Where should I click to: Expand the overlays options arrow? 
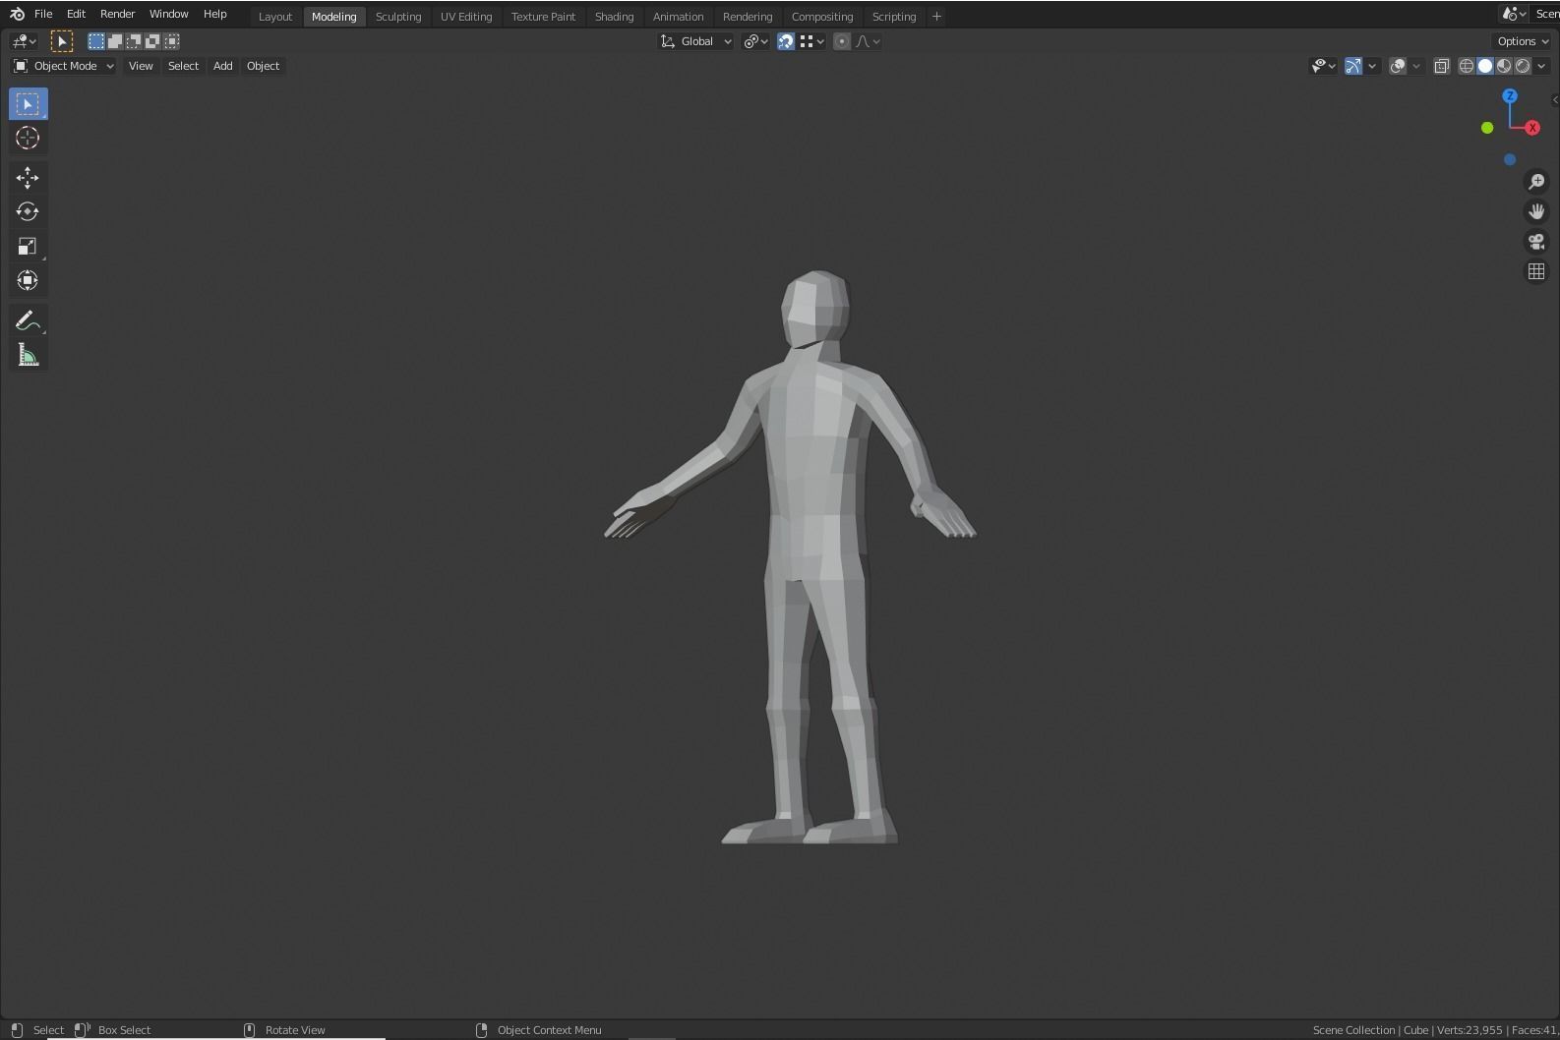pos(1416,66)
